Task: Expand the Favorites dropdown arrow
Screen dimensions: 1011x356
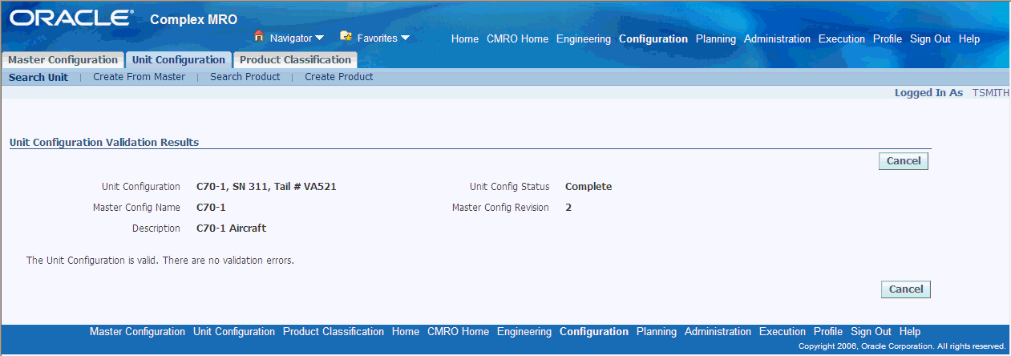Action: point(405,38)
